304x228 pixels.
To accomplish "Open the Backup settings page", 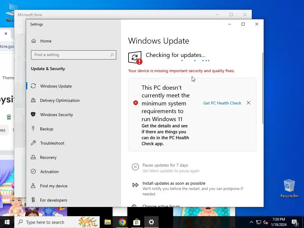I will pos(74,129).
